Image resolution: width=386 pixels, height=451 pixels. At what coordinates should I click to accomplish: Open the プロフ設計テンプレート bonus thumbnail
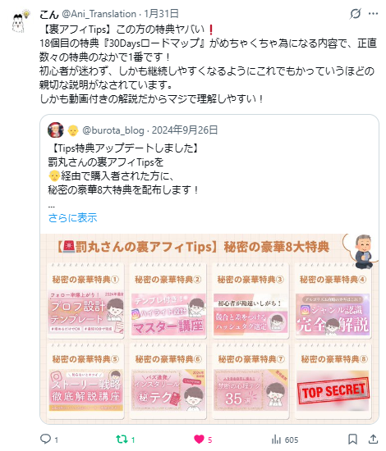(x=86, y=312)
